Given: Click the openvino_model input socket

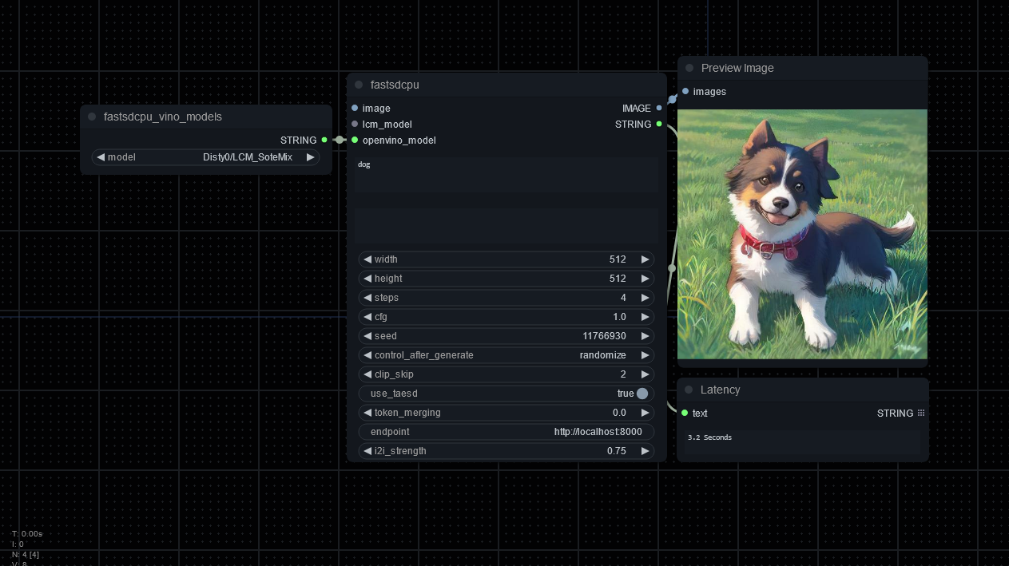Looking at the screenshot, I should (x=355, y=140).
